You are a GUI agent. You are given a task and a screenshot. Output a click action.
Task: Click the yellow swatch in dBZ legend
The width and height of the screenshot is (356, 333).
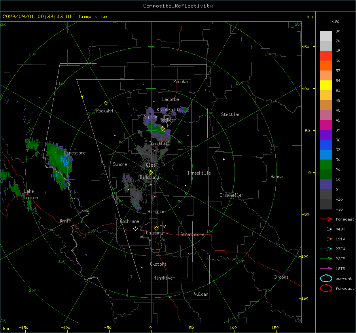pos(326,86)
